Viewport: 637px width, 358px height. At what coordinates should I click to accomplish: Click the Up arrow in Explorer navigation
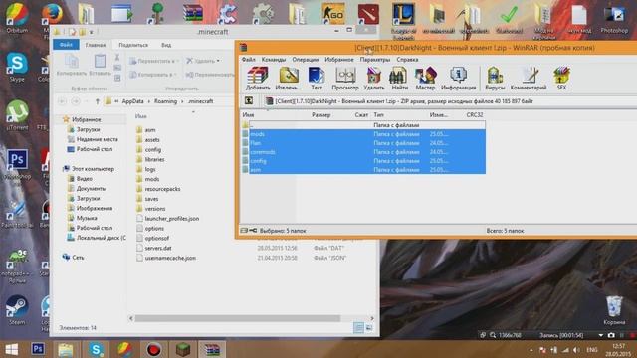pyautogui.click(x=97, y=101)
